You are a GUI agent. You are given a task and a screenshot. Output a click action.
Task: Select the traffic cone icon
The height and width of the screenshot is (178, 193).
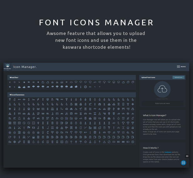(x=100, y=114)
